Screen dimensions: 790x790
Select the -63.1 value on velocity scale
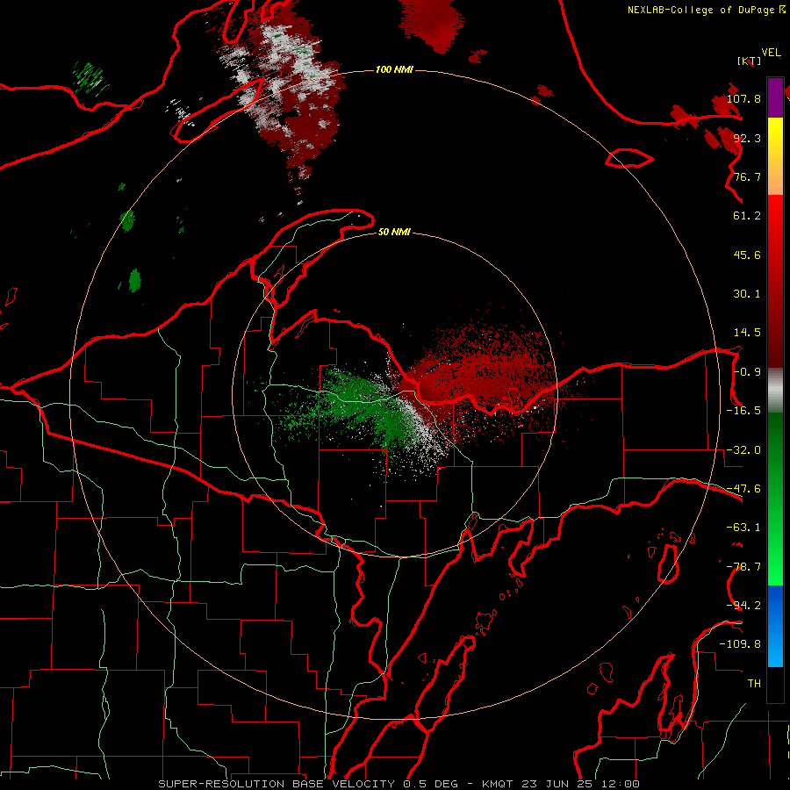tap(743, 528)
